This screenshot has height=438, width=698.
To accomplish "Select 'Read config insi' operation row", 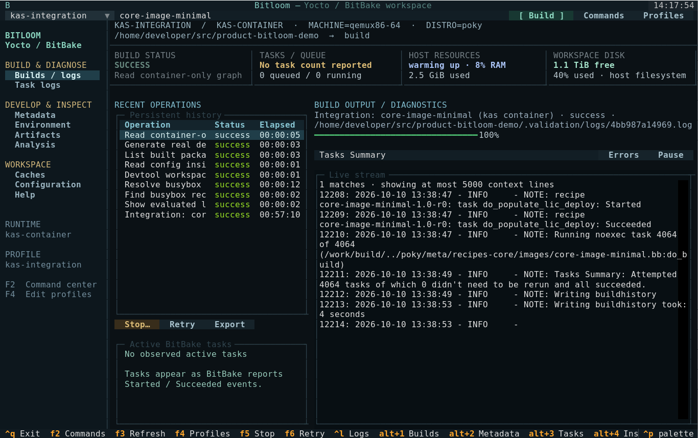I will 212,165.
